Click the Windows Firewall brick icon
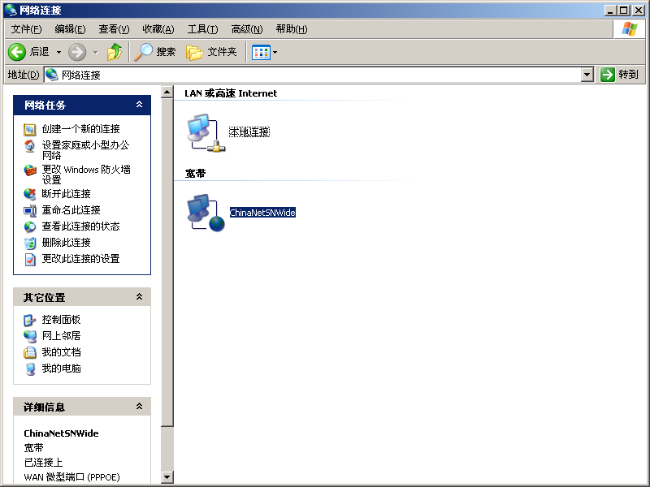 tap(30, 170)
